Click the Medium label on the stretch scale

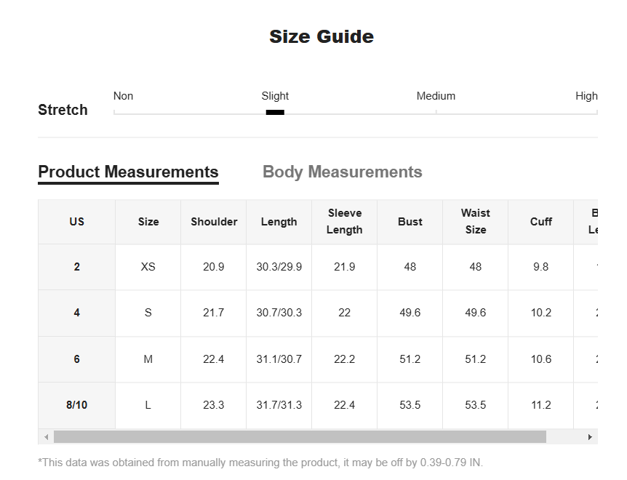click(x=436, y=96)
